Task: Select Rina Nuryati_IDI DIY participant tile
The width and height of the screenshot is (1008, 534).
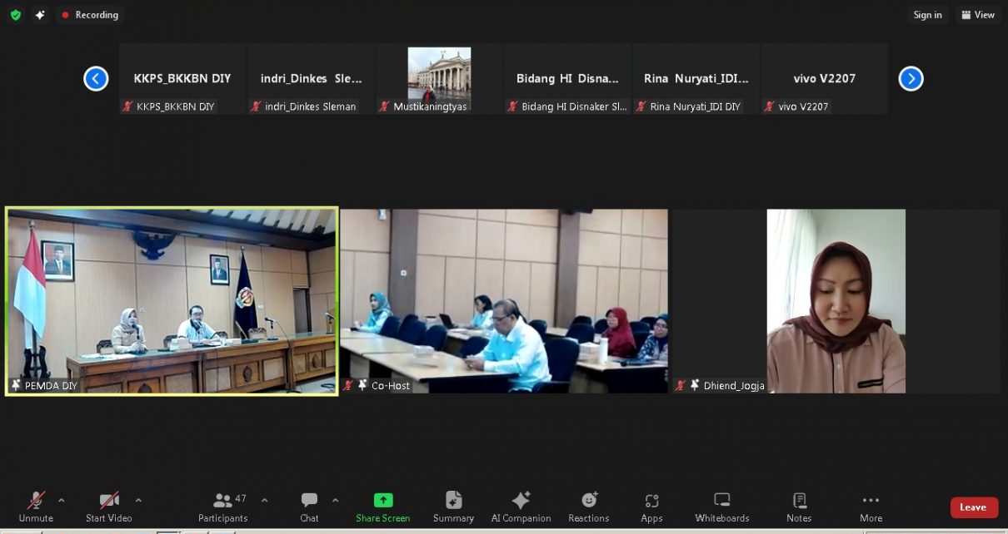Action: tap(696, 79)
